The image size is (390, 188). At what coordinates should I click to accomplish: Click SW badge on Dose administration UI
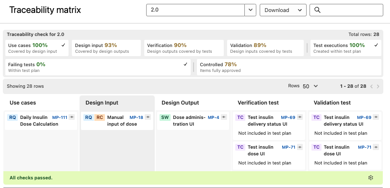(165, 117)
